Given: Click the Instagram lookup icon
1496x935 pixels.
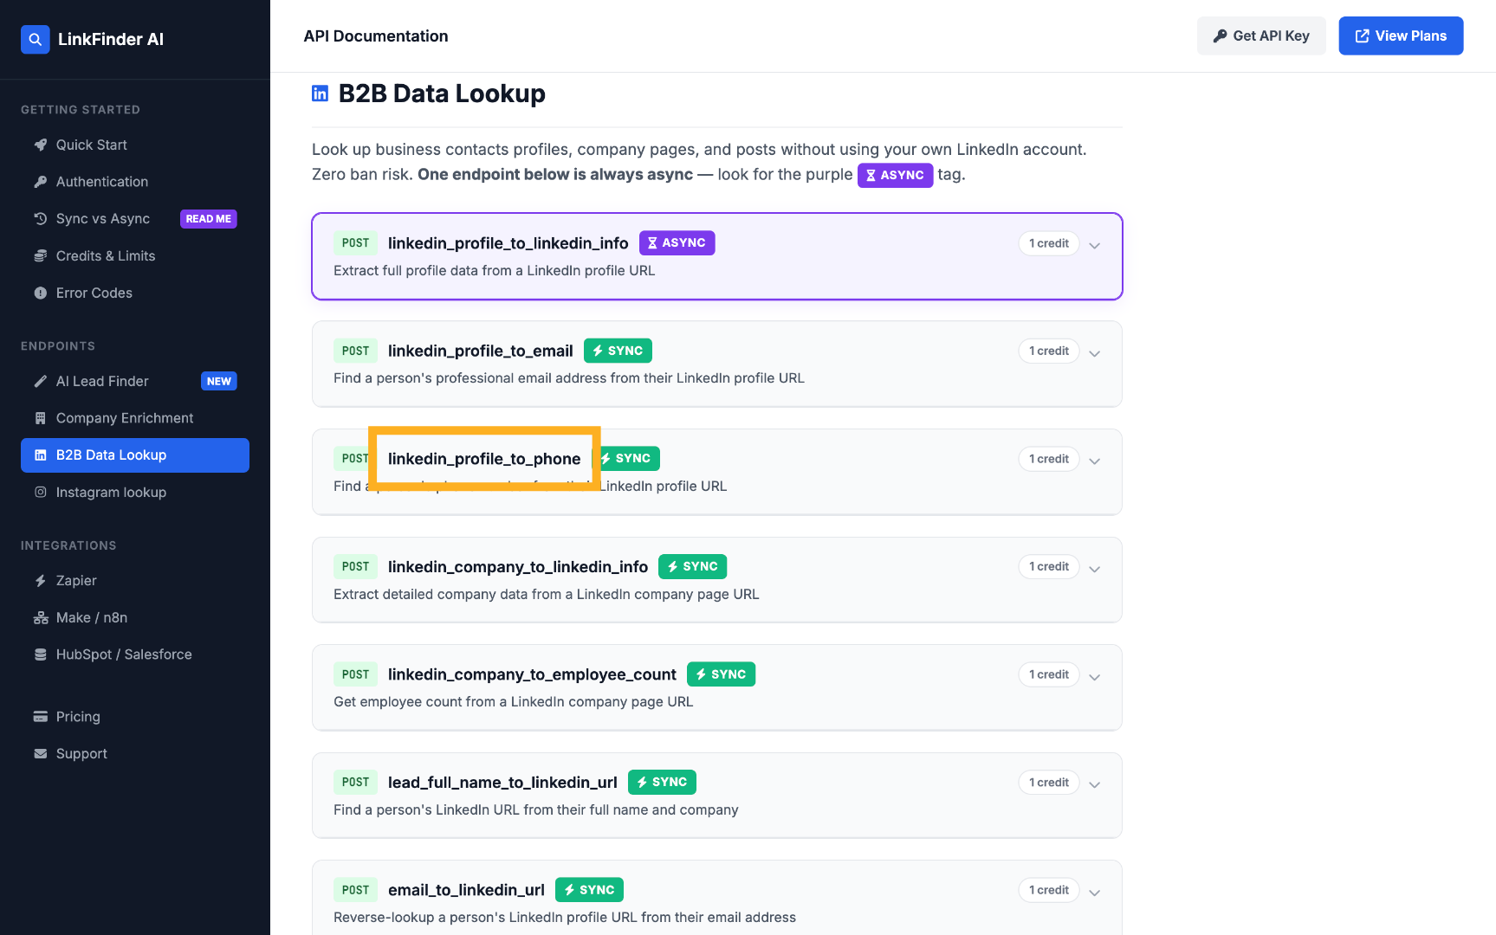Looking at the screenshot, I should click(x=41, y=493).
